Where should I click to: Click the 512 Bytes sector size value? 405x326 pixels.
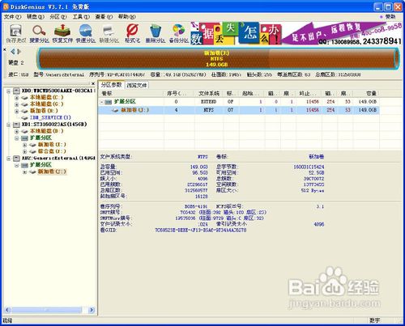pyautogui.click(x=313, y=191)
